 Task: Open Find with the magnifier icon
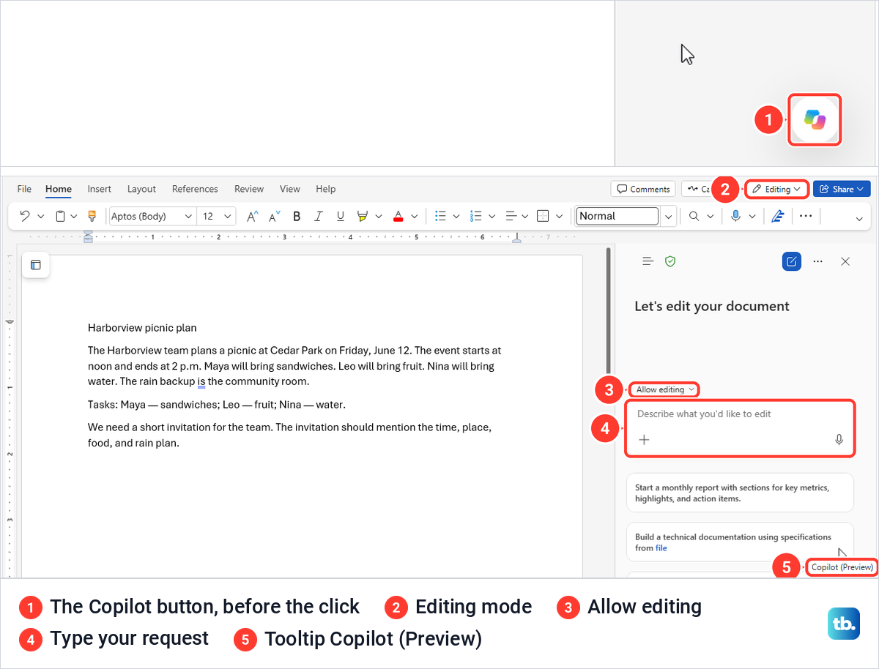click(693, 216)
